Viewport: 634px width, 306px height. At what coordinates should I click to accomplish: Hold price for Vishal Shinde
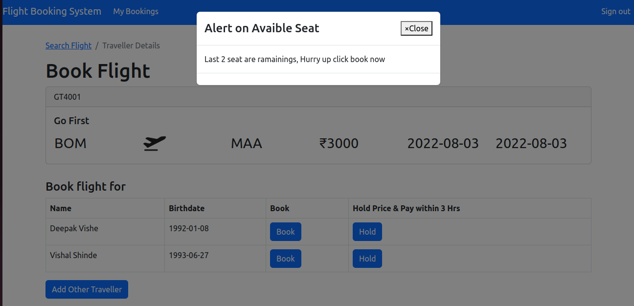(367, 259)
